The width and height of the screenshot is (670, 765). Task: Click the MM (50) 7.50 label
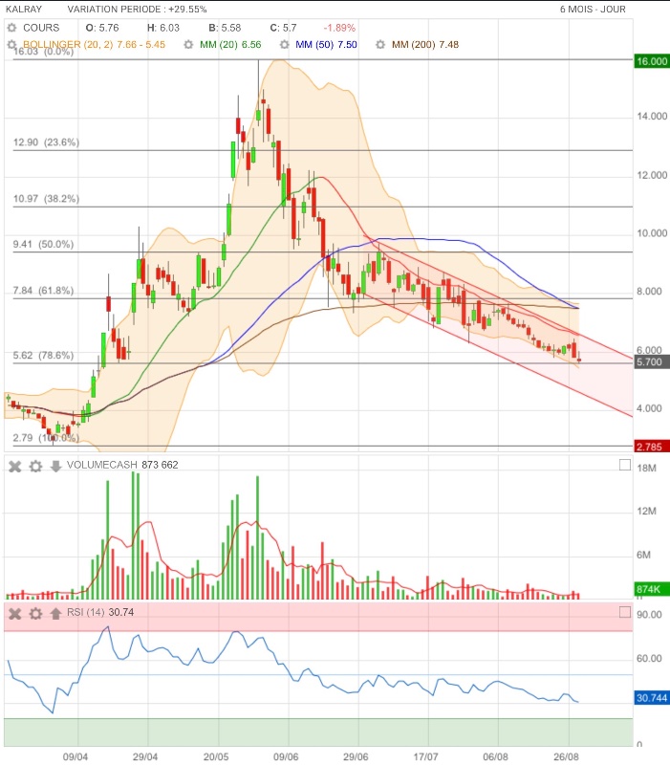pos(326,45)
